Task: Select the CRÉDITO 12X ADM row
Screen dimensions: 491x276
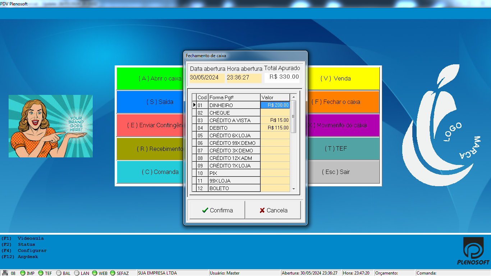Action: pos(241,158)
